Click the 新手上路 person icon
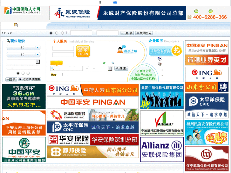231x173 pixels. coord(120,50)
